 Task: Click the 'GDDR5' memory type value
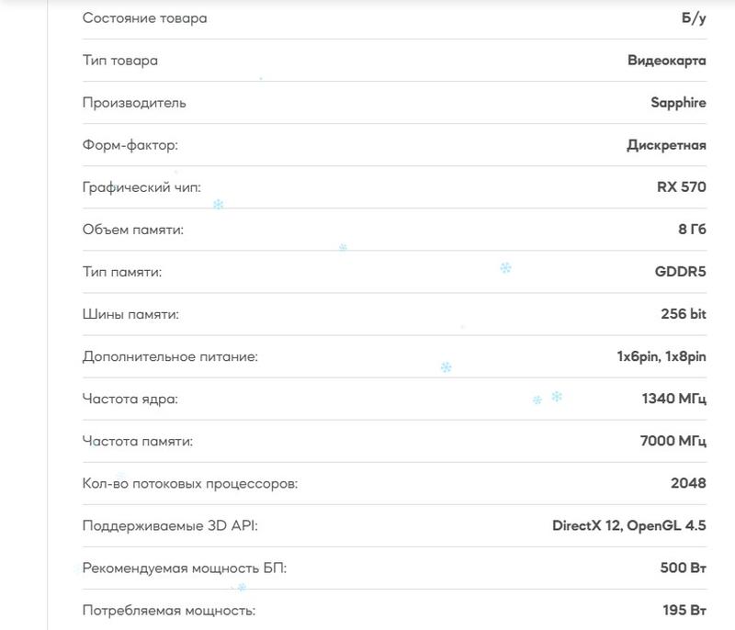(x=674, y=272)
